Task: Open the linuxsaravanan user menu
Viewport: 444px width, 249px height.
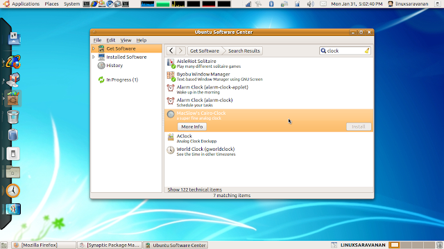Action: point(408,4)
